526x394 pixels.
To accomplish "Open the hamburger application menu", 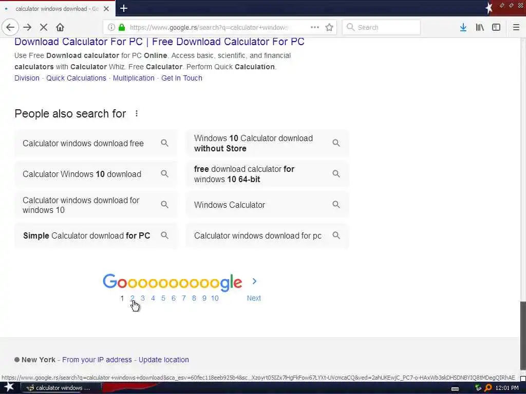I will point(516,28).
